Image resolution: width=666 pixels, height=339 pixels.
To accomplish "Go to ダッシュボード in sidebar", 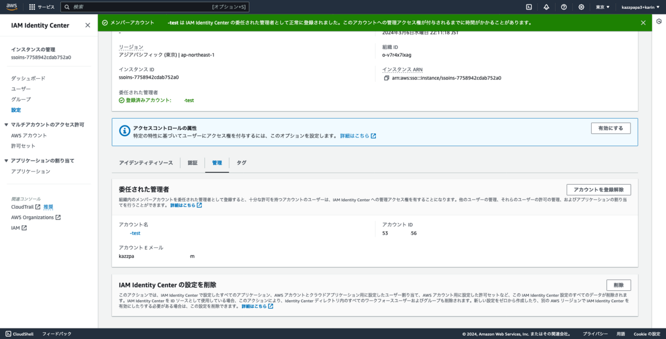I will pyautogui.click(x=28, y=79).
